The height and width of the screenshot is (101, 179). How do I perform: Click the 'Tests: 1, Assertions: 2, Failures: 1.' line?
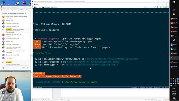click(x=57, y=76)
